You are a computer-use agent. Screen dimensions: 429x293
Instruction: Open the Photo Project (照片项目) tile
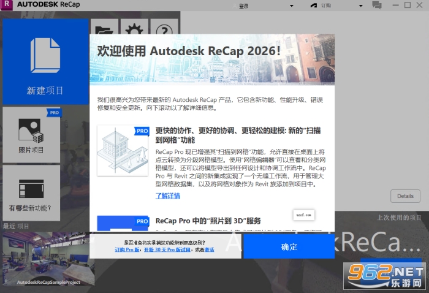point(31,135)
